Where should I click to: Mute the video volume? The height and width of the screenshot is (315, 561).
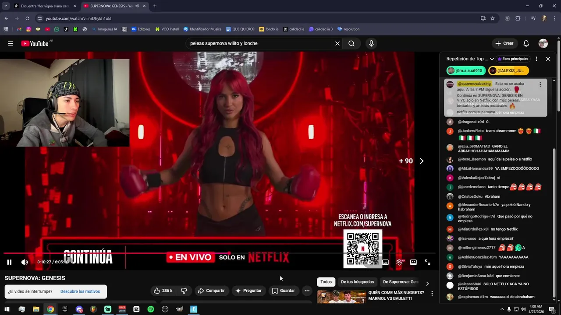pyautogui.click(x=25, y=262)
